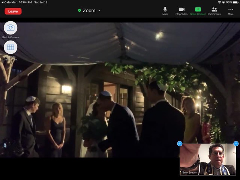Click the Zoom meeting title text
The width and height of the screenshot is (240, 180).
click(x=89, y=10)
